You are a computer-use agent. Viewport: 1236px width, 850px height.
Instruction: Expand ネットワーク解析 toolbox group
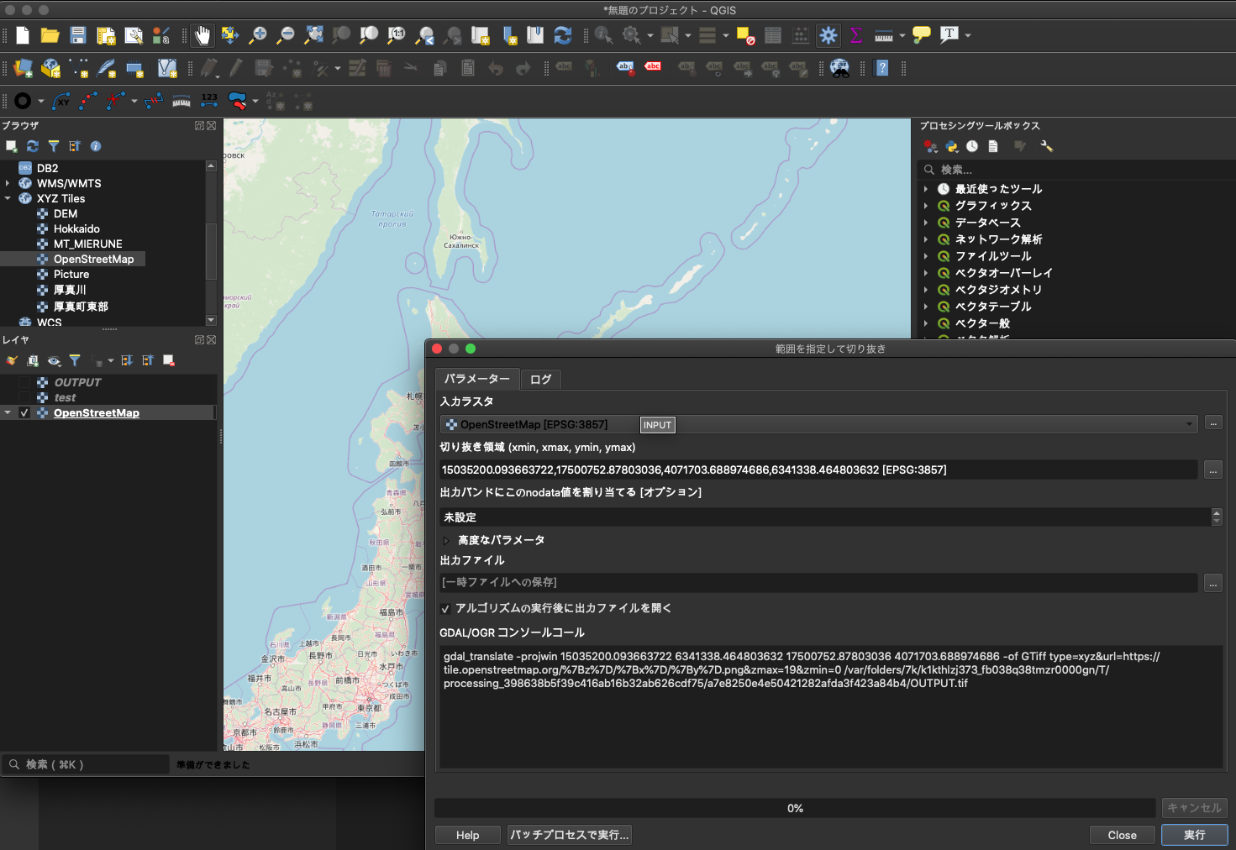[926, 239]
